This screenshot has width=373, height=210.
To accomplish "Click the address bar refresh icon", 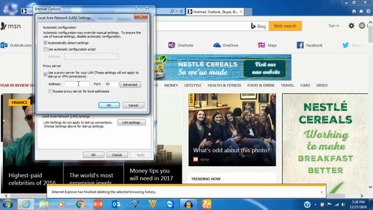I will [x=181, y=12].
